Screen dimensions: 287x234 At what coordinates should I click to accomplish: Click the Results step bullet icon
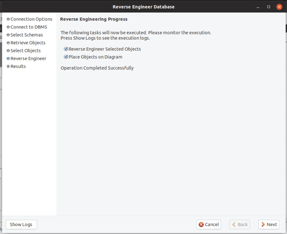point(8,67)
